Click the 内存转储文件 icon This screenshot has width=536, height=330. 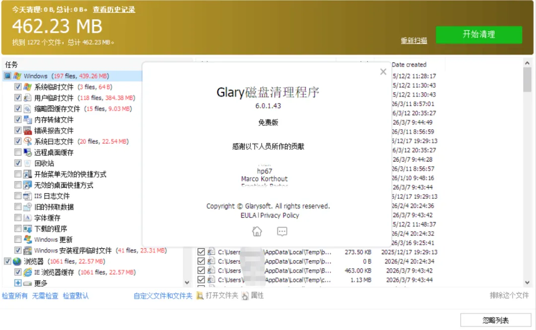[x=28, y=119]
